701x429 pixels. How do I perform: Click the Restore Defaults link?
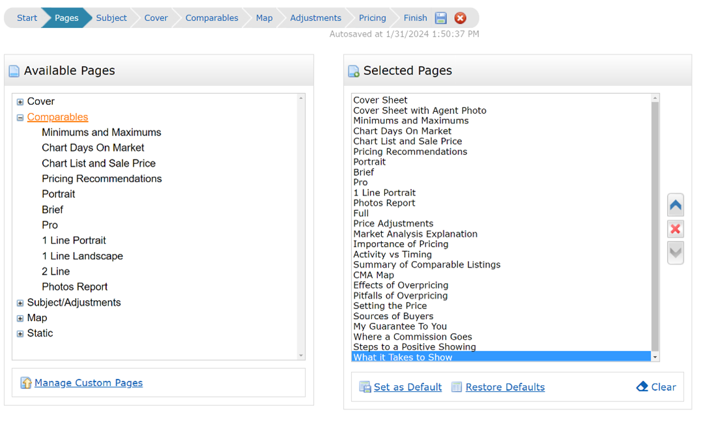505,387
